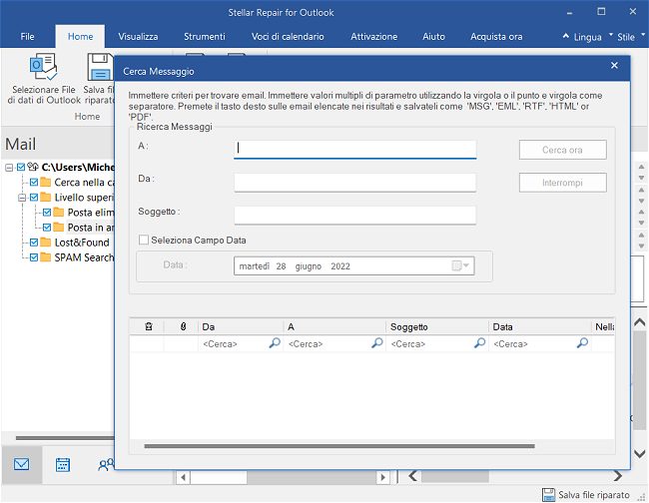This screenshot has height=503, width=649.
Task: Click the SPAM Search folder icon
Action: (46, 257)
